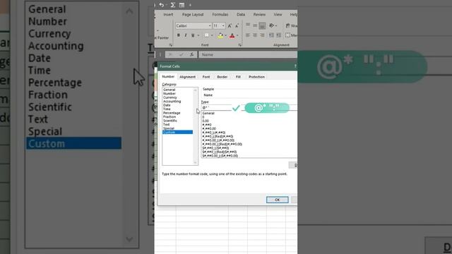Screen dimensions: 452x254
Task: Select Currency in dialog's small Category list
Action: point(169,97)
